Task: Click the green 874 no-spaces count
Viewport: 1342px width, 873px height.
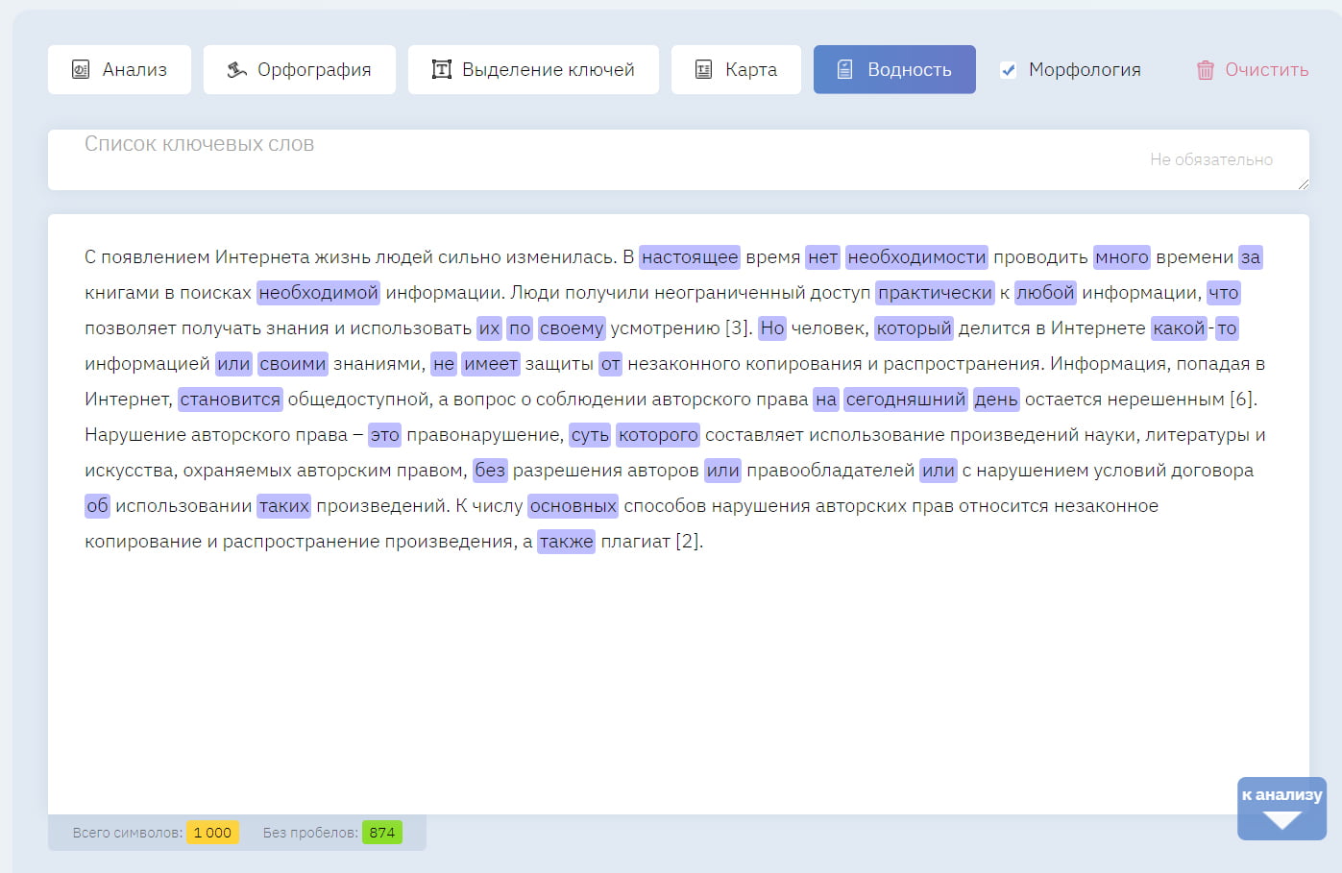Action: click(381, 833)
